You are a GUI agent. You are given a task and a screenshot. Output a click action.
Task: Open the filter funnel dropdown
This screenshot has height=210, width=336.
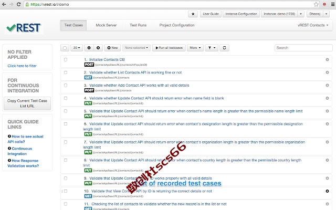(x=212, y=48)
